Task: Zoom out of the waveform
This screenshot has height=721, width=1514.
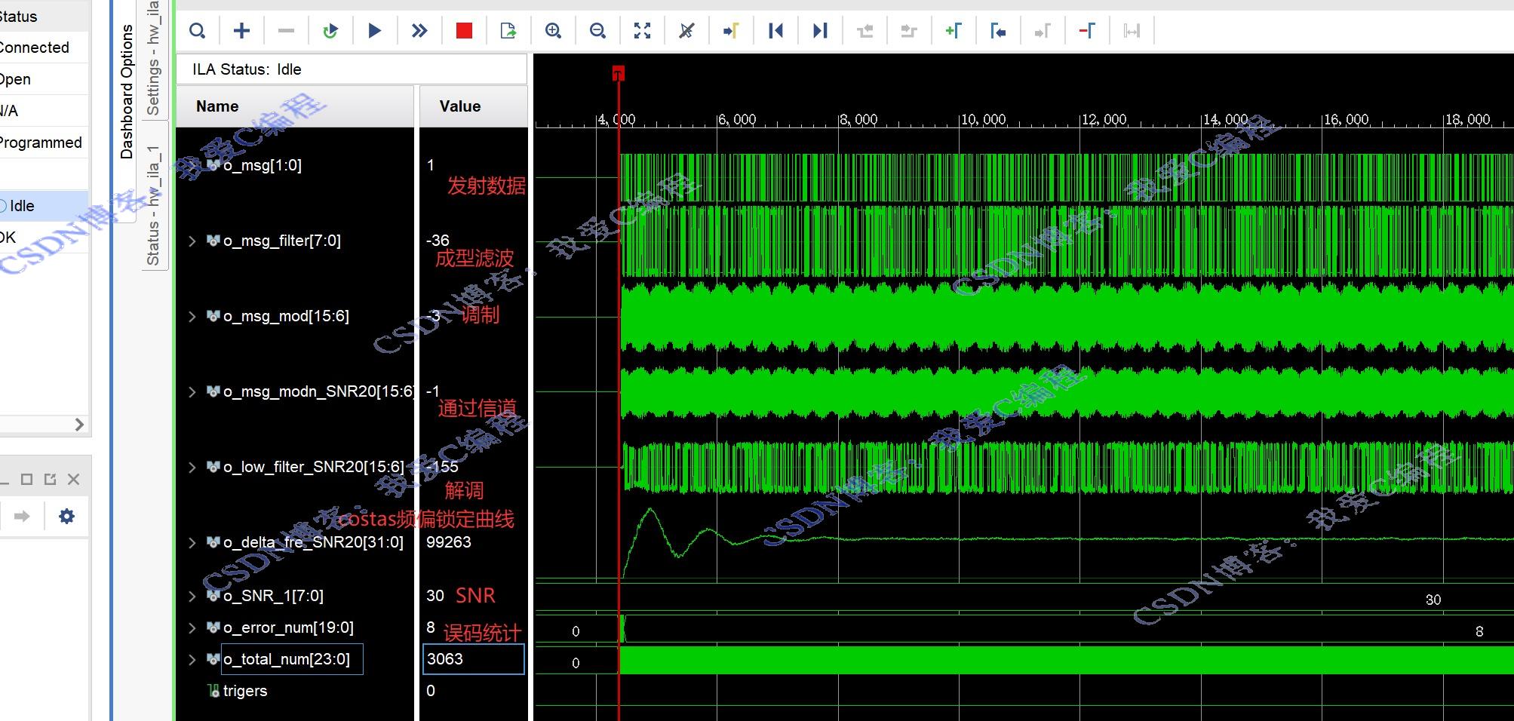Action: (597, 31)
